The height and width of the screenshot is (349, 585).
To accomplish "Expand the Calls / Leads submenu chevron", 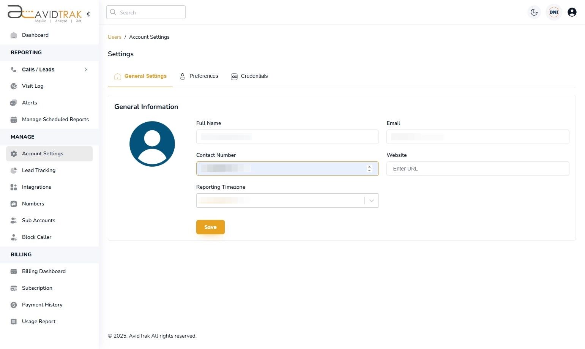I will click(x=86, y=69).
